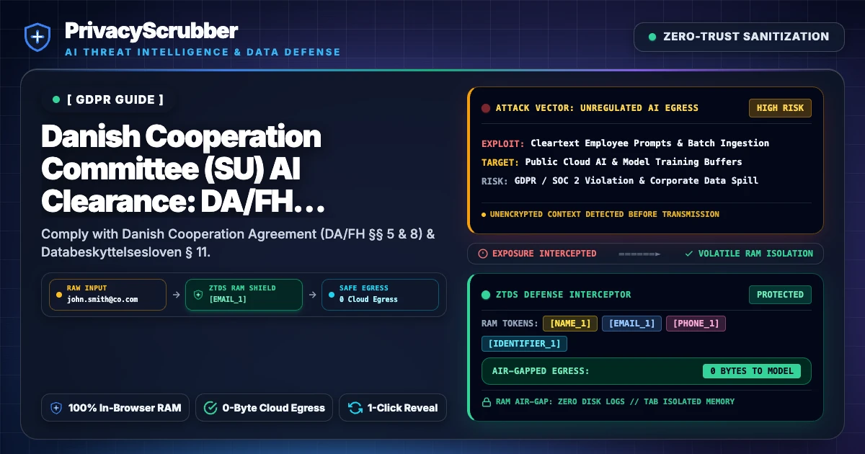Click the 0 Cloud Egress text
Screen dimensions: 865x454
(x=368, y=299)
